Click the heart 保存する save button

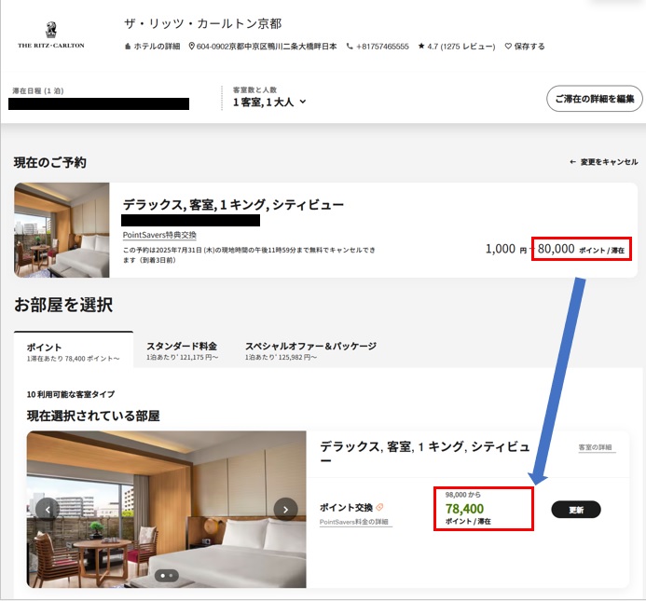(525, 47)
